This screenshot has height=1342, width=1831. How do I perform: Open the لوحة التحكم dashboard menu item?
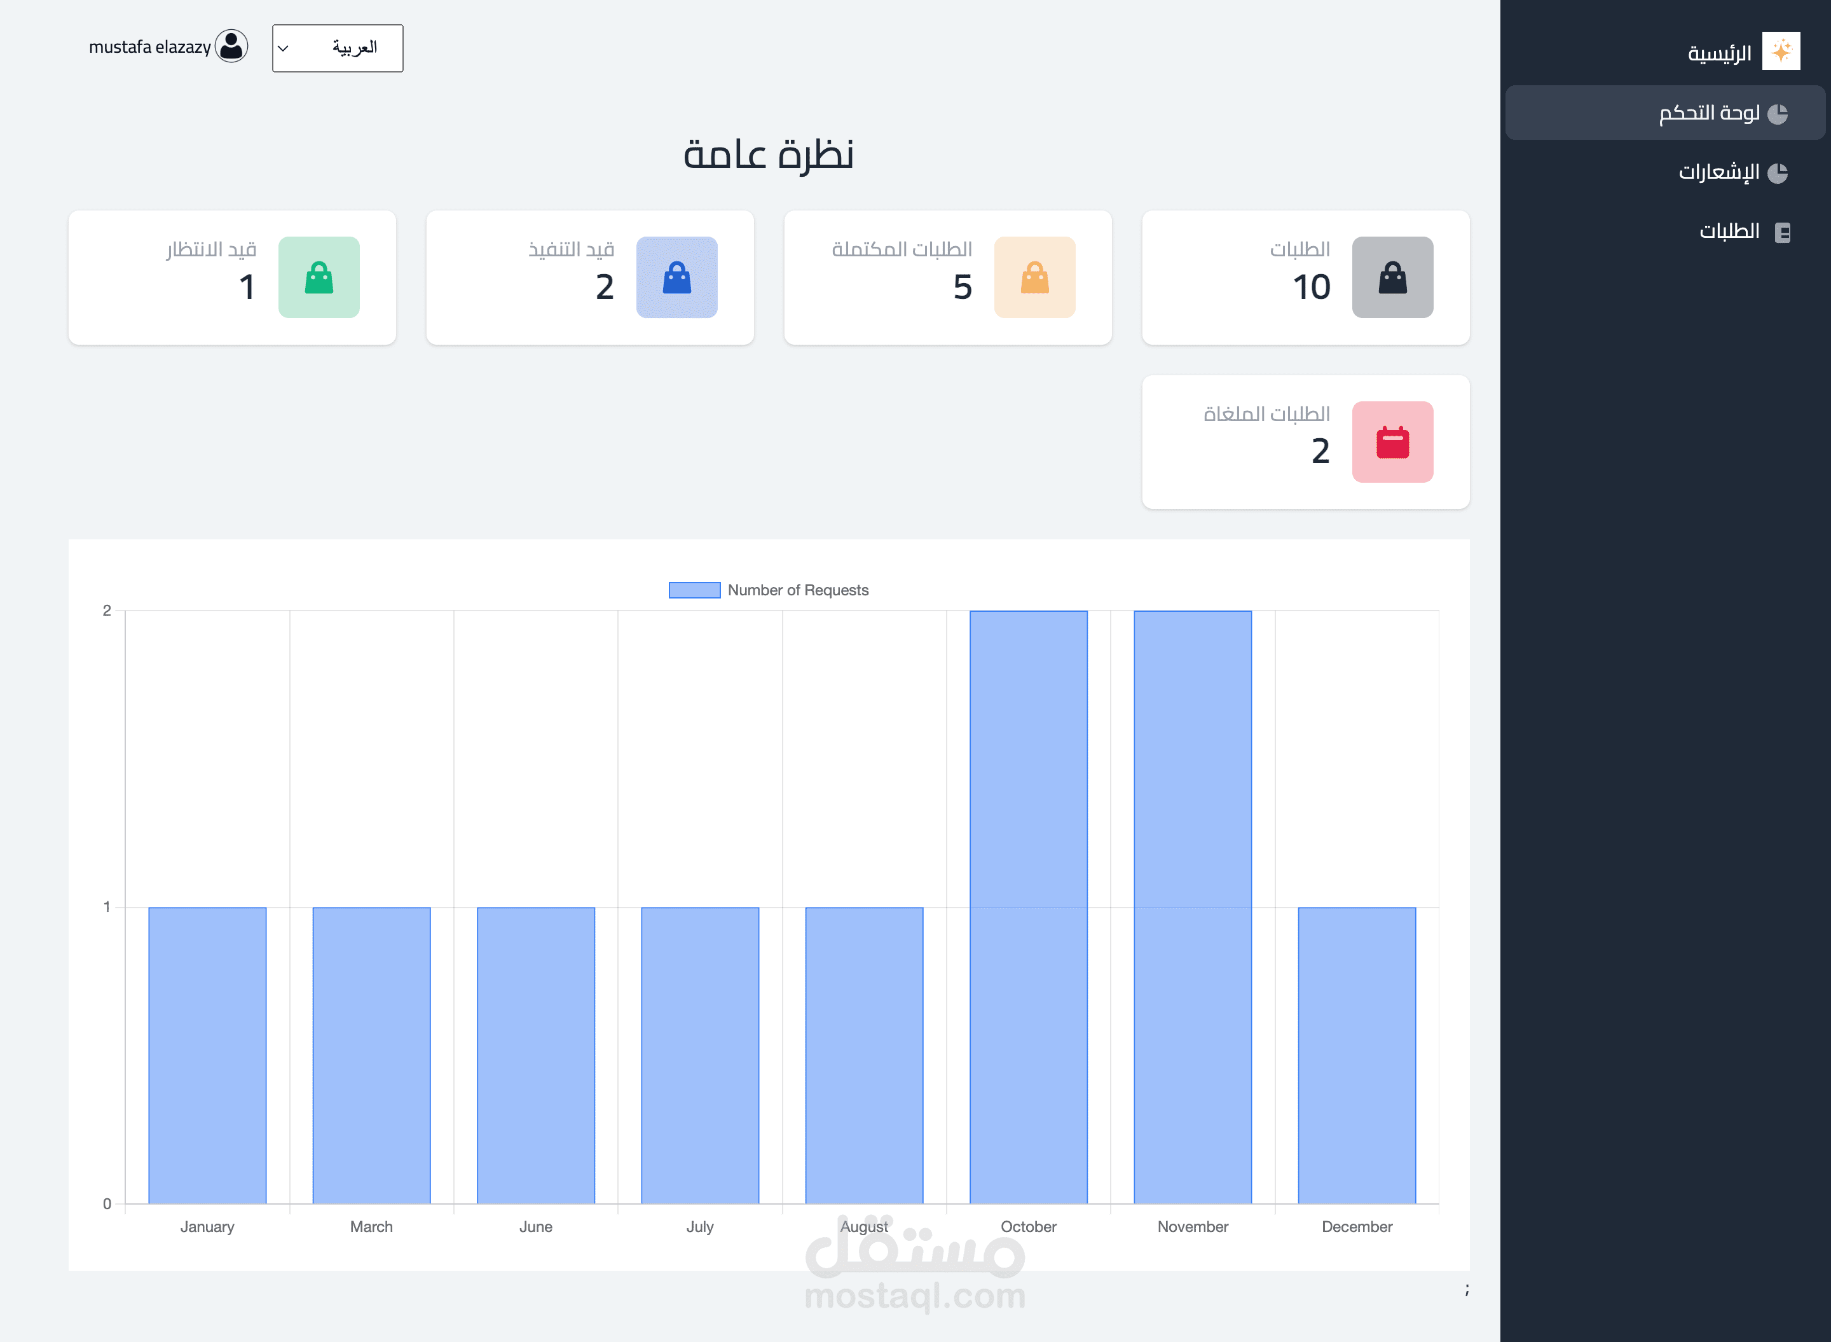(x=1708, y=113)
